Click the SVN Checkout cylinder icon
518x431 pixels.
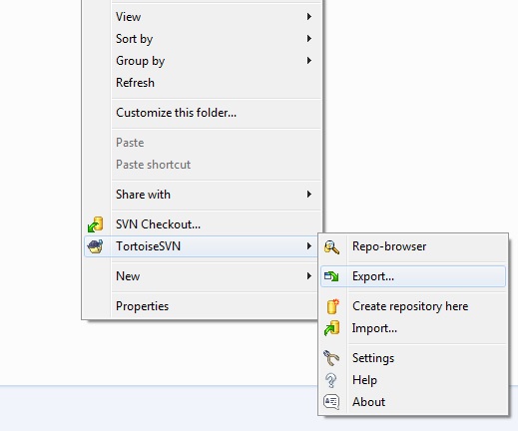pyautogui.click(x=96, y=224)
